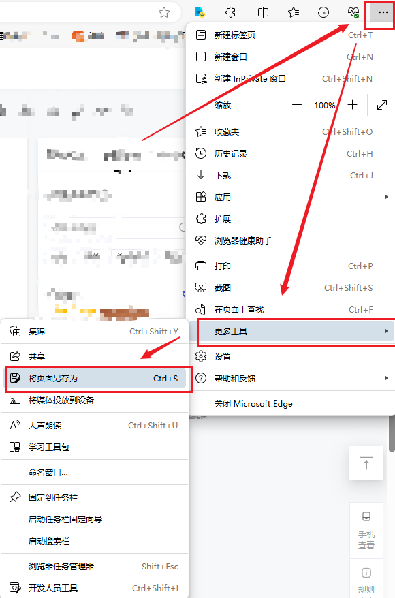The width and height of the screenshot is (395, 598).
Task: Click the downloads file toolbar icon
Action: (200, 12)
